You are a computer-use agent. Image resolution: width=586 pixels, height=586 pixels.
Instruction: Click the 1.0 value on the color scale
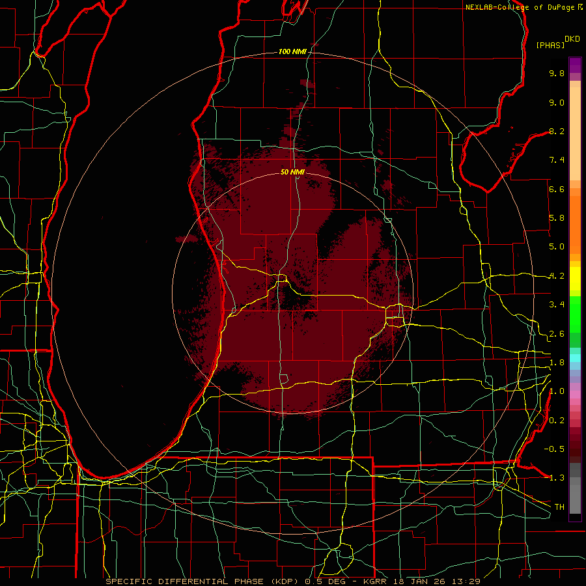coord(557,392)
